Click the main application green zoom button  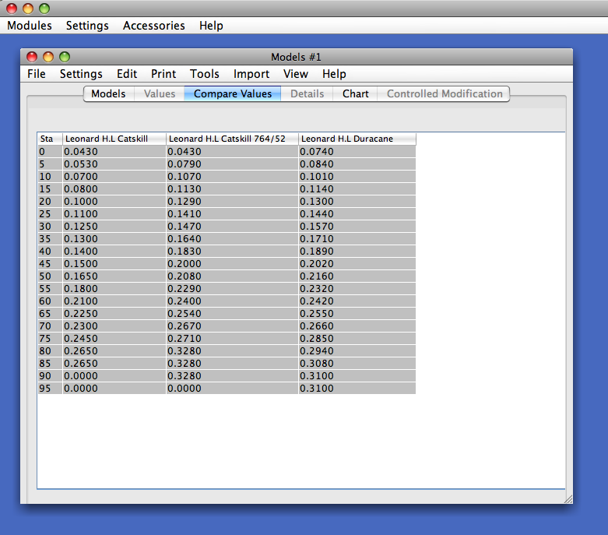coord(44,8)
